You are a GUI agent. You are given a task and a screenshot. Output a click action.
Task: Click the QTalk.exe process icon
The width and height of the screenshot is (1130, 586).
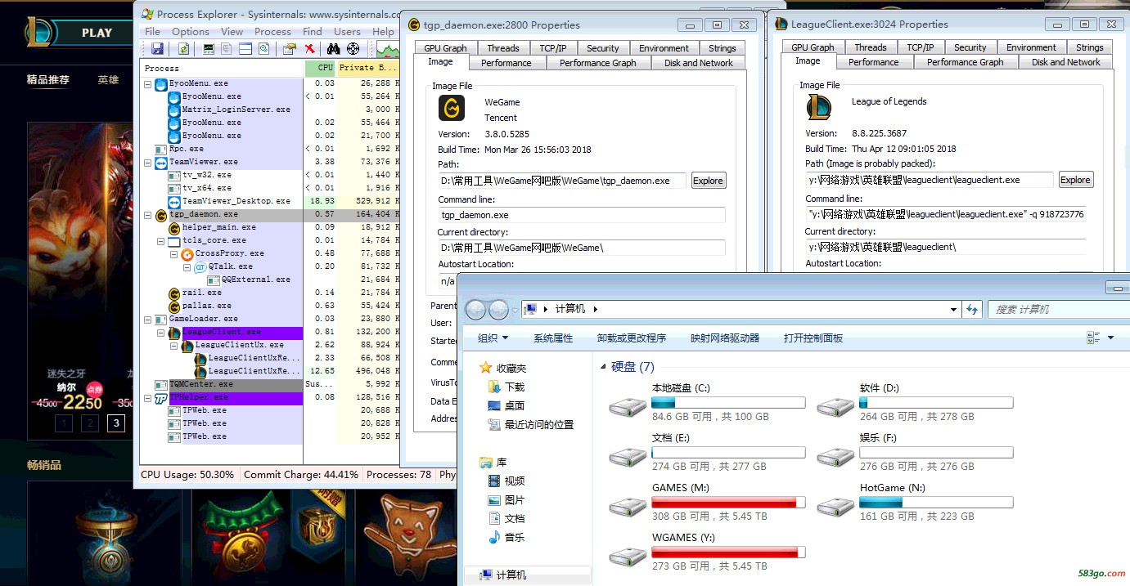tap(200, 266)
